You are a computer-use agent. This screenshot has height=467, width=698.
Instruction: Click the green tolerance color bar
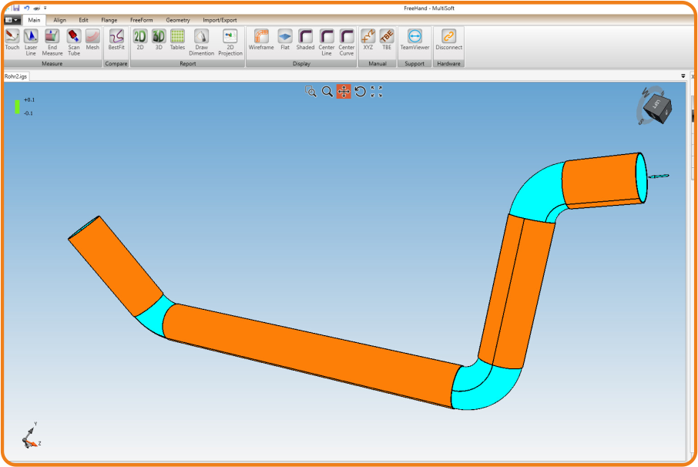coord(17,106)
